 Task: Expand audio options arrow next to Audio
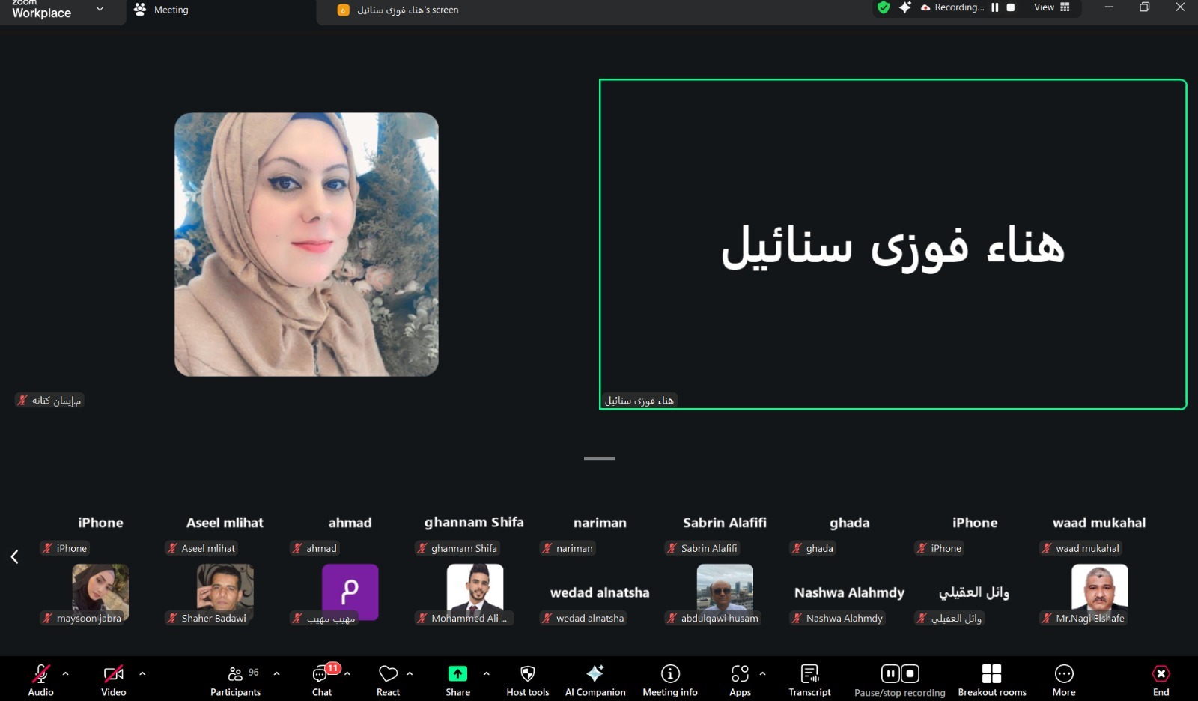pyautogui.click(x=66, y=673)
